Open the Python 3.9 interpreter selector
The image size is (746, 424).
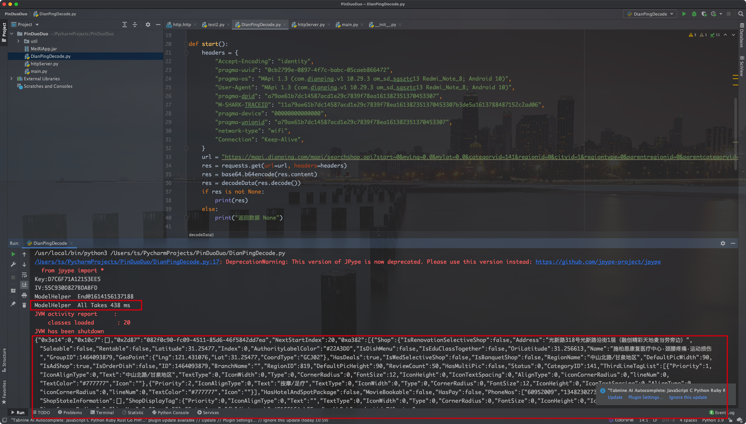click(713, 420)
